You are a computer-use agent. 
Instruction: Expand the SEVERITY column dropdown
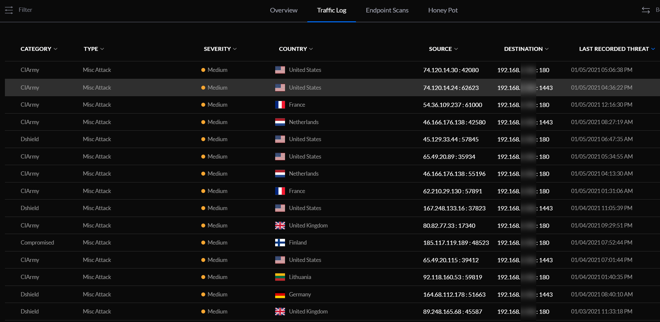(235, 49)
